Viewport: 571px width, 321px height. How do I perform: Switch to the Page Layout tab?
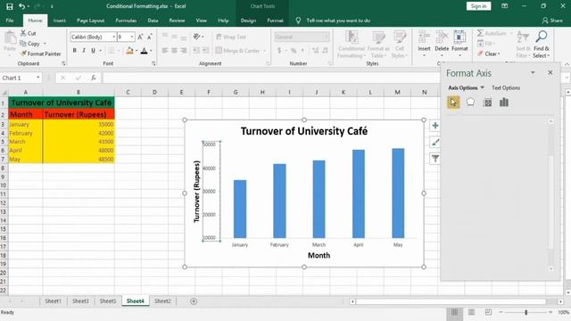pyautogui.click(x=91, y=21)
